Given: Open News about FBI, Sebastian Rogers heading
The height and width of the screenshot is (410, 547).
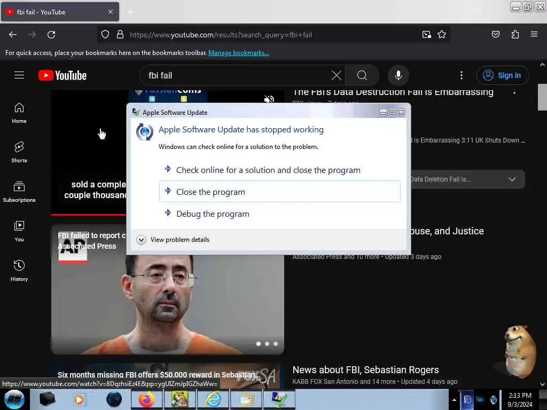Looking at the screenshot, I should (x=365, y=369).
